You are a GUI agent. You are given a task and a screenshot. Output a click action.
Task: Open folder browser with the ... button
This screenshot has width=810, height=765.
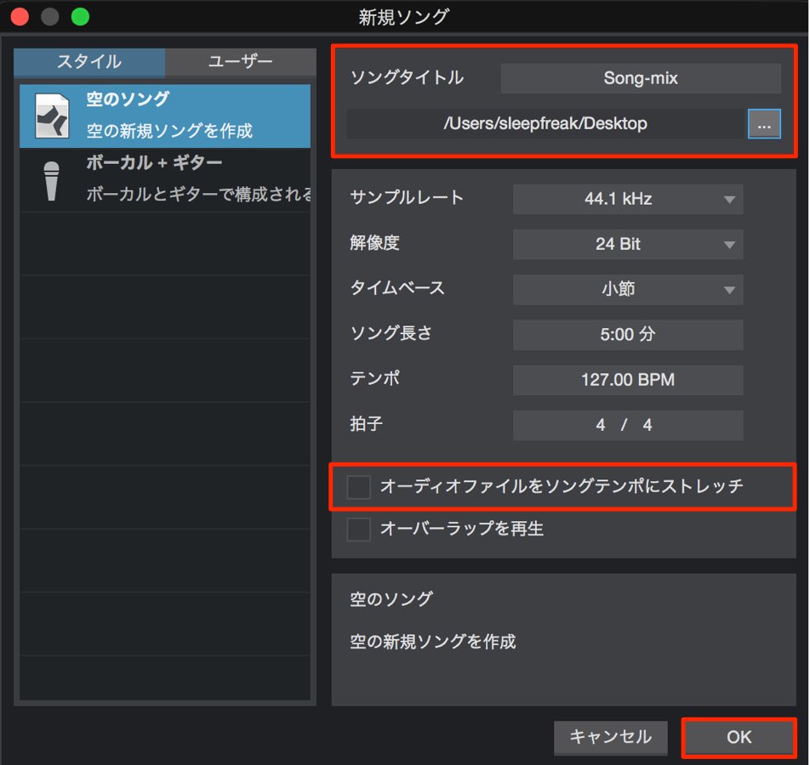pos(764,124)
